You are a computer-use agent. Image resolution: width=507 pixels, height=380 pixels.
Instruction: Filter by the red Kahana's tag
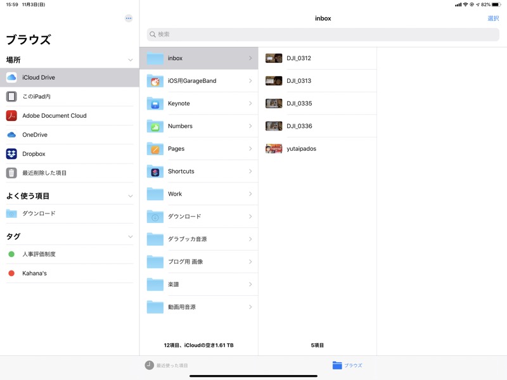click(34, 273)
